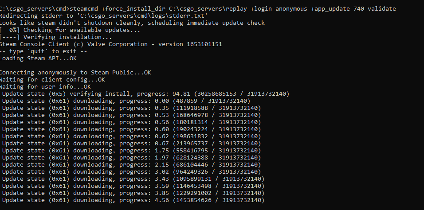Screen dimensions: 424x210
Task: Click the downloading progress 3.85 line
Action: click(x=133, y=193)
